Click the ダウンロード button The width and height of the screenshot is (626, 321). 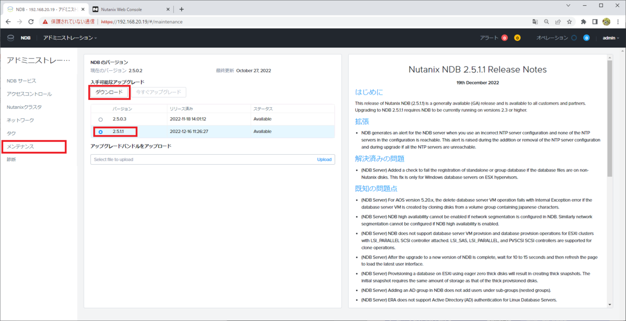coord(109,92)
